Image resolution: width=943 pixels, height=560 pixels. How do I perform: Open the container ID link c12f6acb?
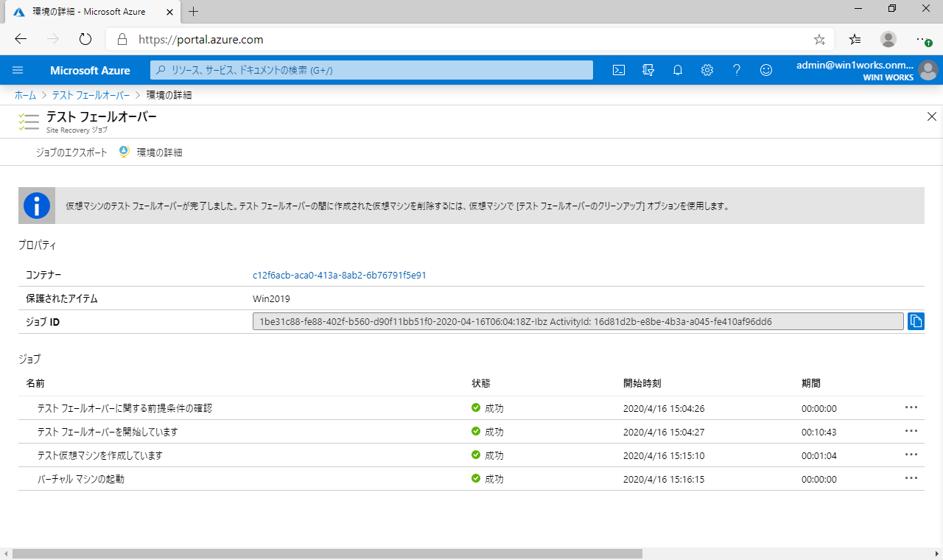point(340,276)
